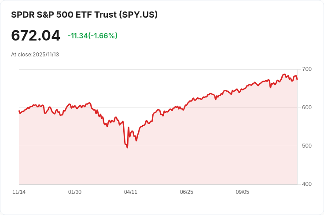The height and width of the screenshot is (215, 324).
Task: Click the 06/25 x-axis date label
Action: (x=187, y=192)
